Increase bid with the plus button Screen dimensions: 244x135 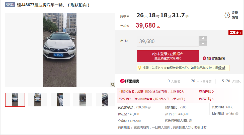[x=203, y=38]
